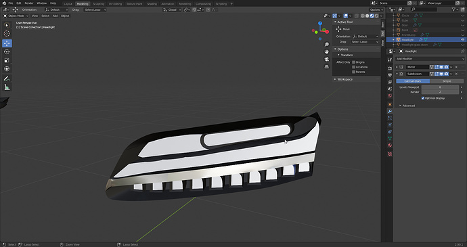
Task: Select wireframe viewport shading
Action: coord(363,16)
